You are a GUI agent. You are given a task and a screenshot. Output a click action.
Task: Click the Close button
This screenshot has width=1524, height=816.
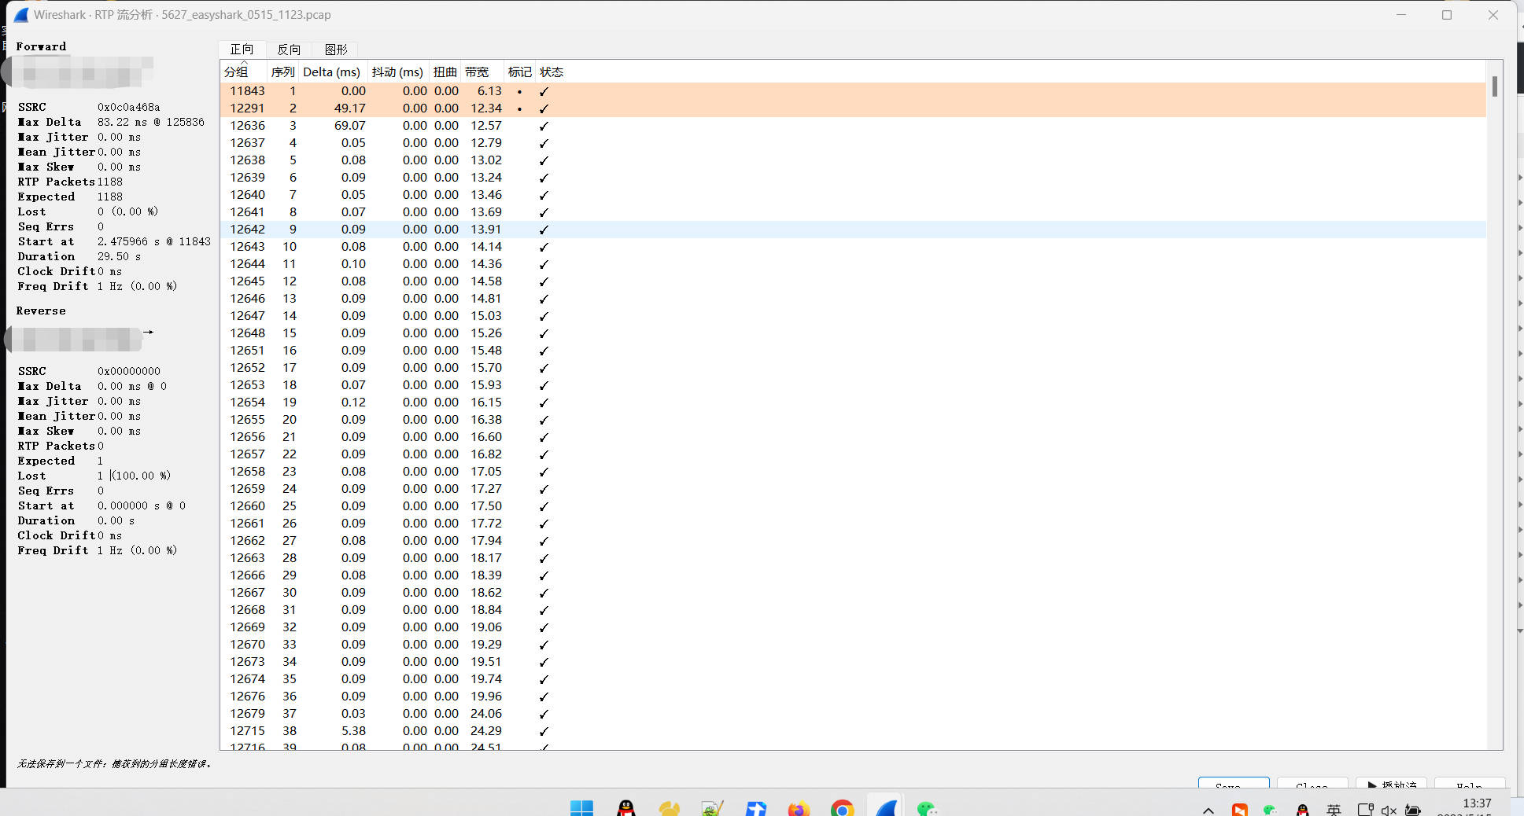tap(1312, 783)
